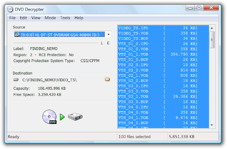The height and width of the screenshot is (149, 227).
Task: Select VTS_01_0.VOB in the file list
Action: (163, 49)
